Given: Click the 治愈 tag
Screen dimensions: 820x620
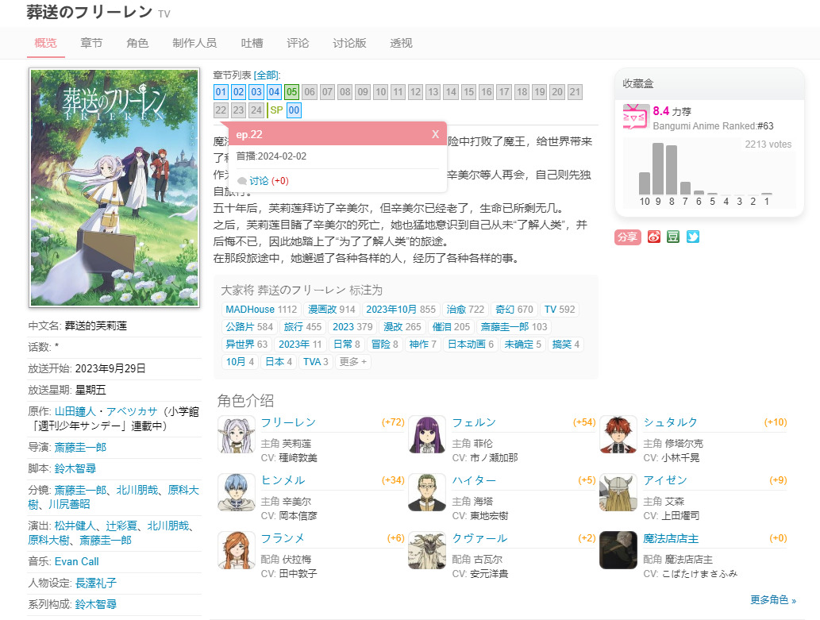Looking at the screenshot, I should pos(465,310).
